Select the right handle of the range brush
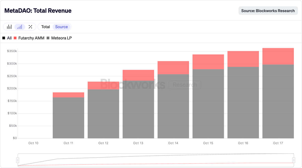Viewport: 302px width, 168px height. coord(294,160)
